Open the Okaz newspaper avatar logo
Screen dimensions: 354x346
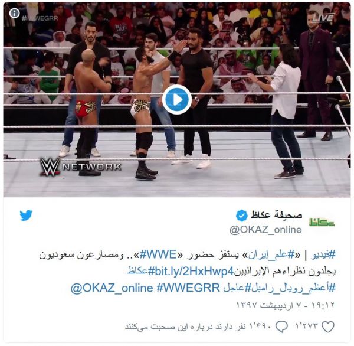click(x=322, y=223)
